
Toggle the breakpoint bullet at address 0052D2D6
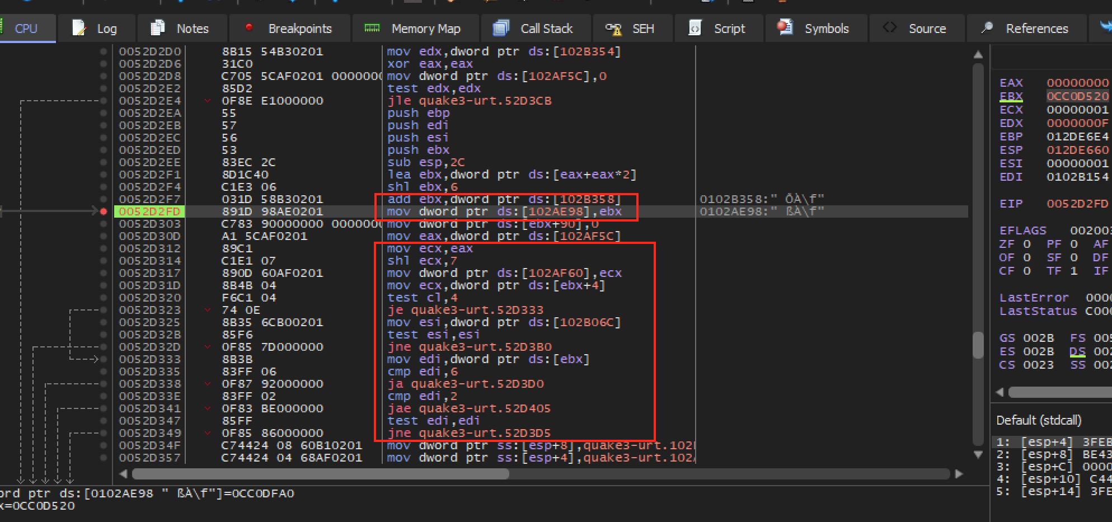[x=104, y=64]
